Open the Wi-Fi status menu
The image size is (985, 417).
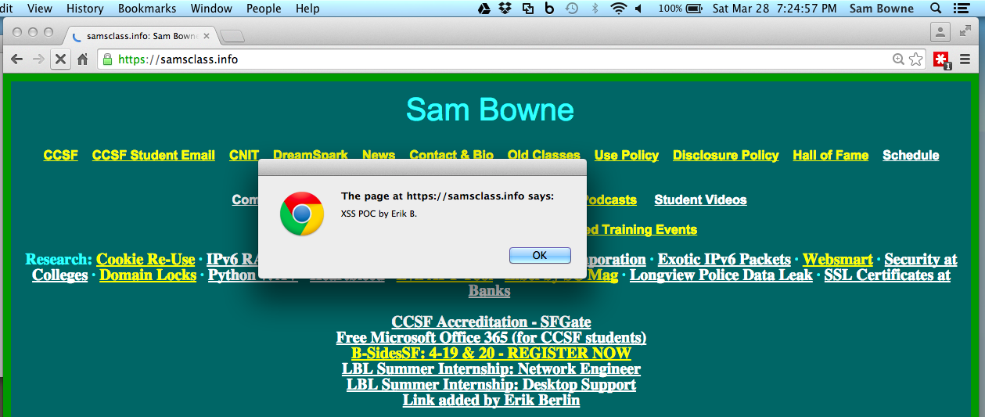(x=619, y=9)
